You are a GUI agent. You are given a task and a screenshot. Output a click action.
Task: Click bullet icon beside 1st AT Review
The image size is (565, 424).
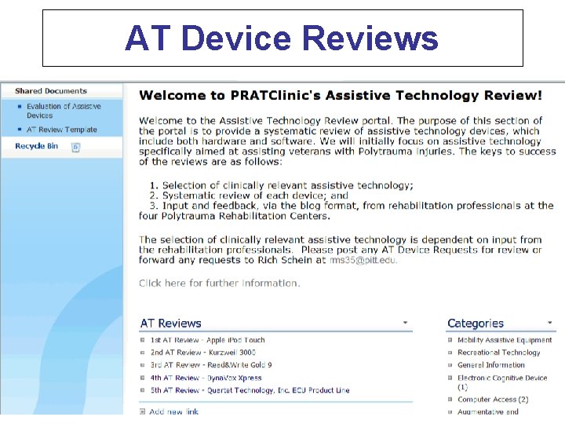[x=142, y=340]
